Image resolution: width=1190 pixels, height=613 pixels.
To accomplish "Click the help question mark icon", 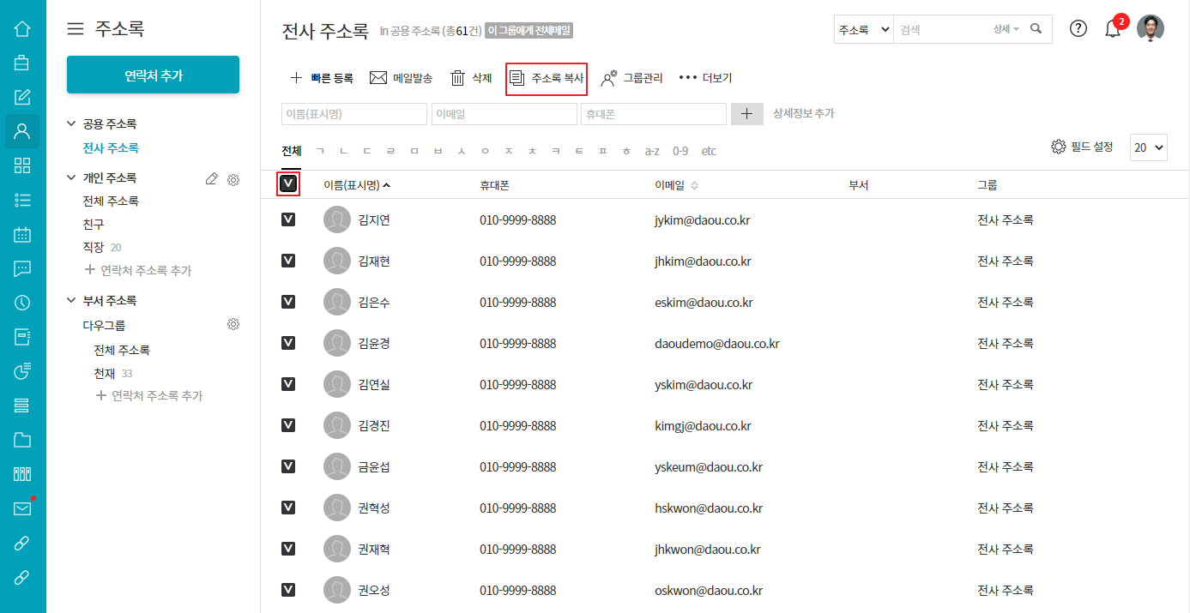I will [1078, 28].
